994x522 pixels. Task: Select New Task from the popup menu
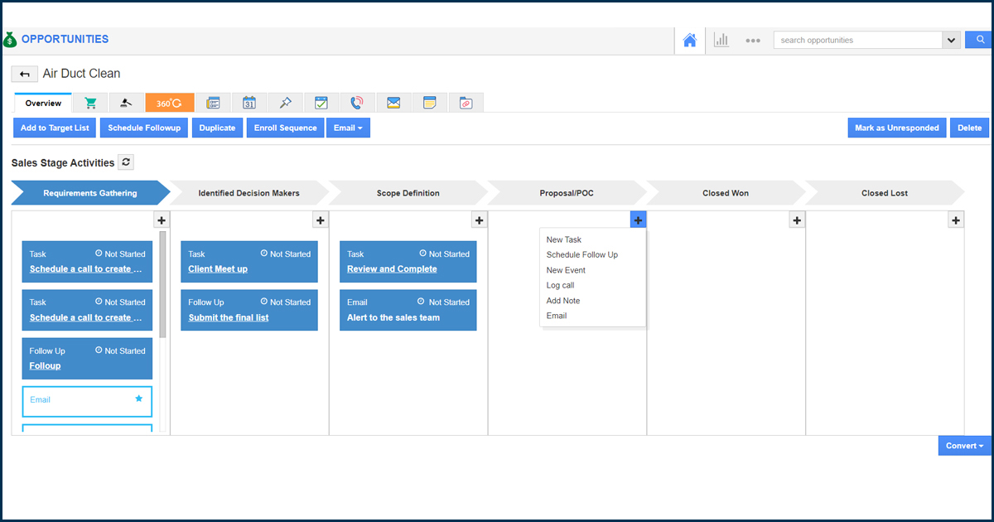(x=564, y=239)
